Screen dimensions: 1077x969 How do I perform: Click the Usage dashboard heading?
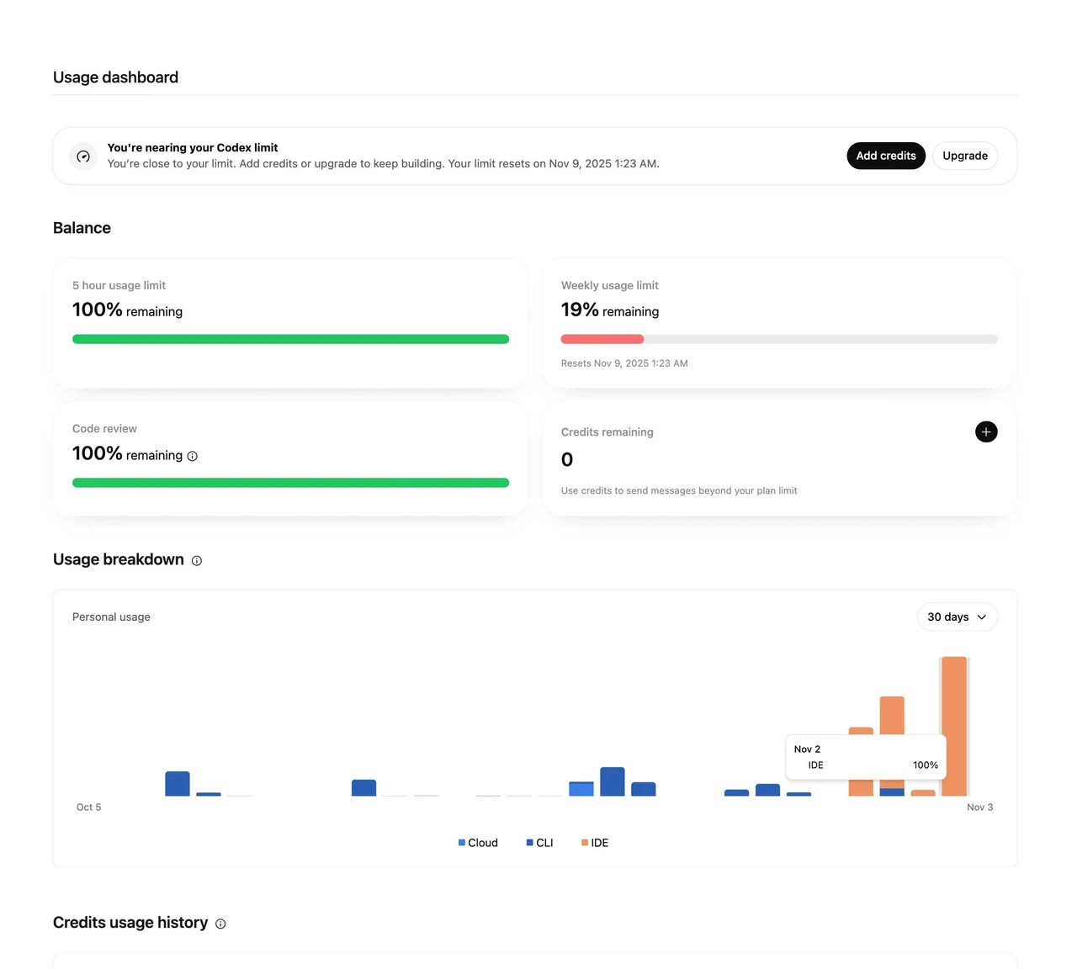pyautogui.click(x=115, y=77)
